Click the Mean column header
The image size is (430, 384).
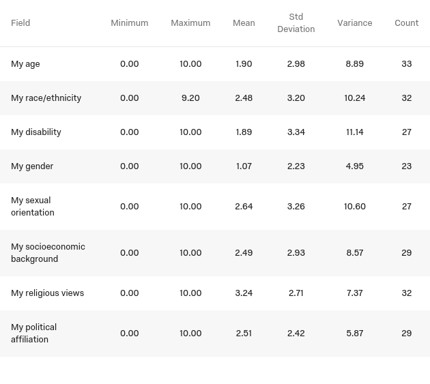[x=244, y=23]
